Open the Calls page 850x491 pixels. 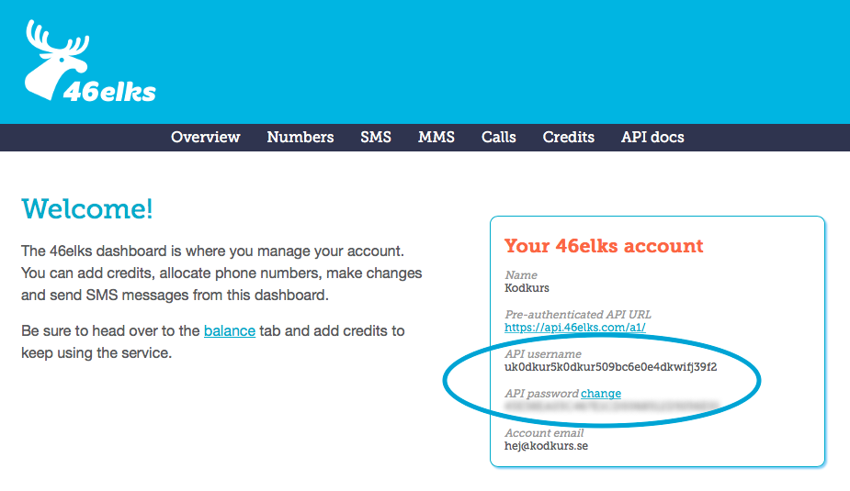tap(499, 137)
